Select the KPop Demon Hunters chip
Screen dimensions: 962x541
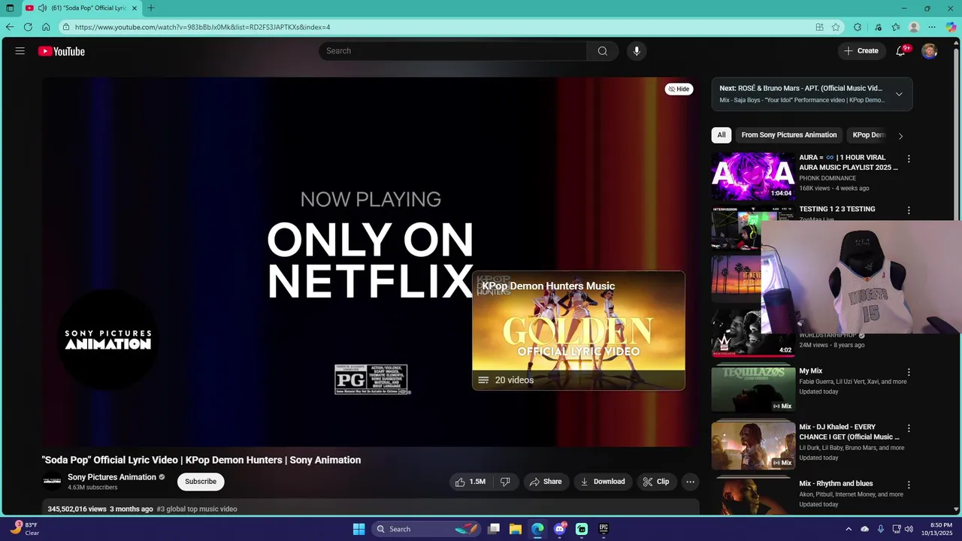(869, 135)
